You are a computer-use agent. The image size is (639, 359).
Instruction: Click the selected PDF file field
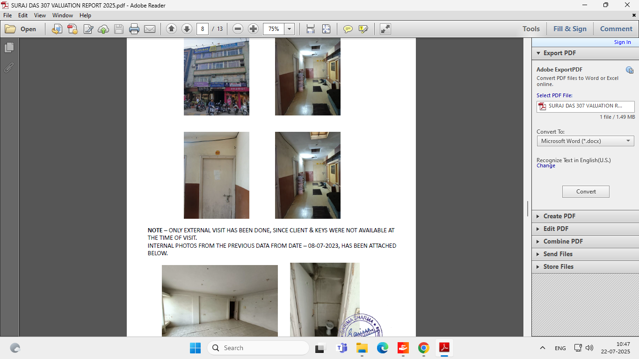[x=585, y=106]
